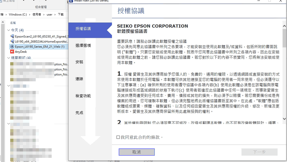Image resolution: width=287 pixels, height=162 pixels.
Task: Minimize the Install Navi window
Action: click(x=258, y=1)
